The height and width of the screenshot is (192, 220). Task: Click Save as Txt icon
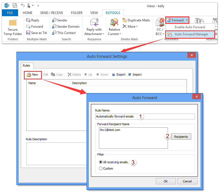28,33
